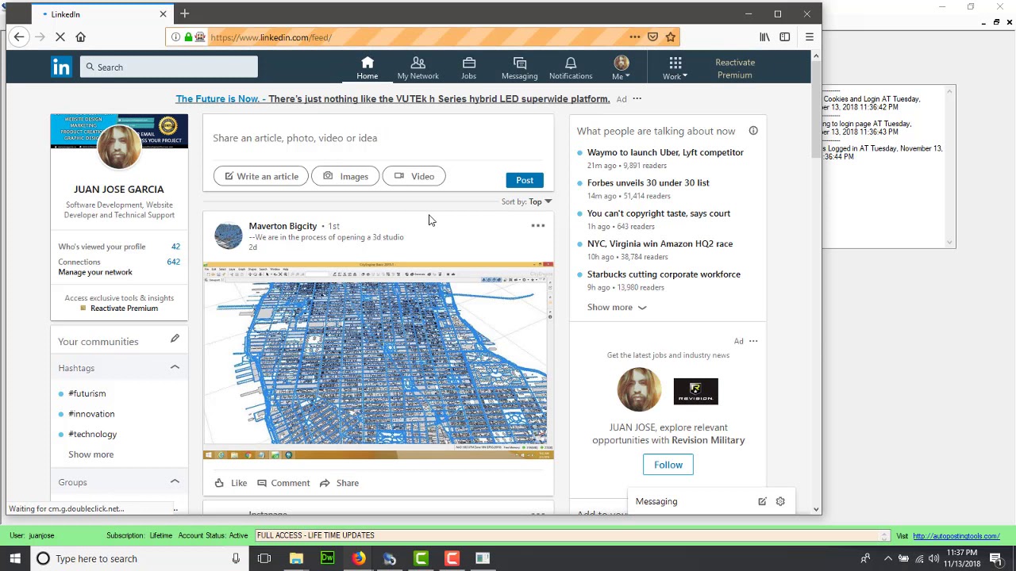
Task: Open the autopostingtools.com link
Action: pos(956,536)
